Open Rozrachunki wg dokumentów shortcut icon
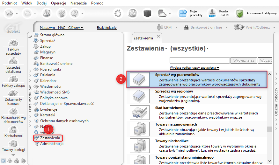The width and height of the screenshot is (279, 165). tap(13, 111)
